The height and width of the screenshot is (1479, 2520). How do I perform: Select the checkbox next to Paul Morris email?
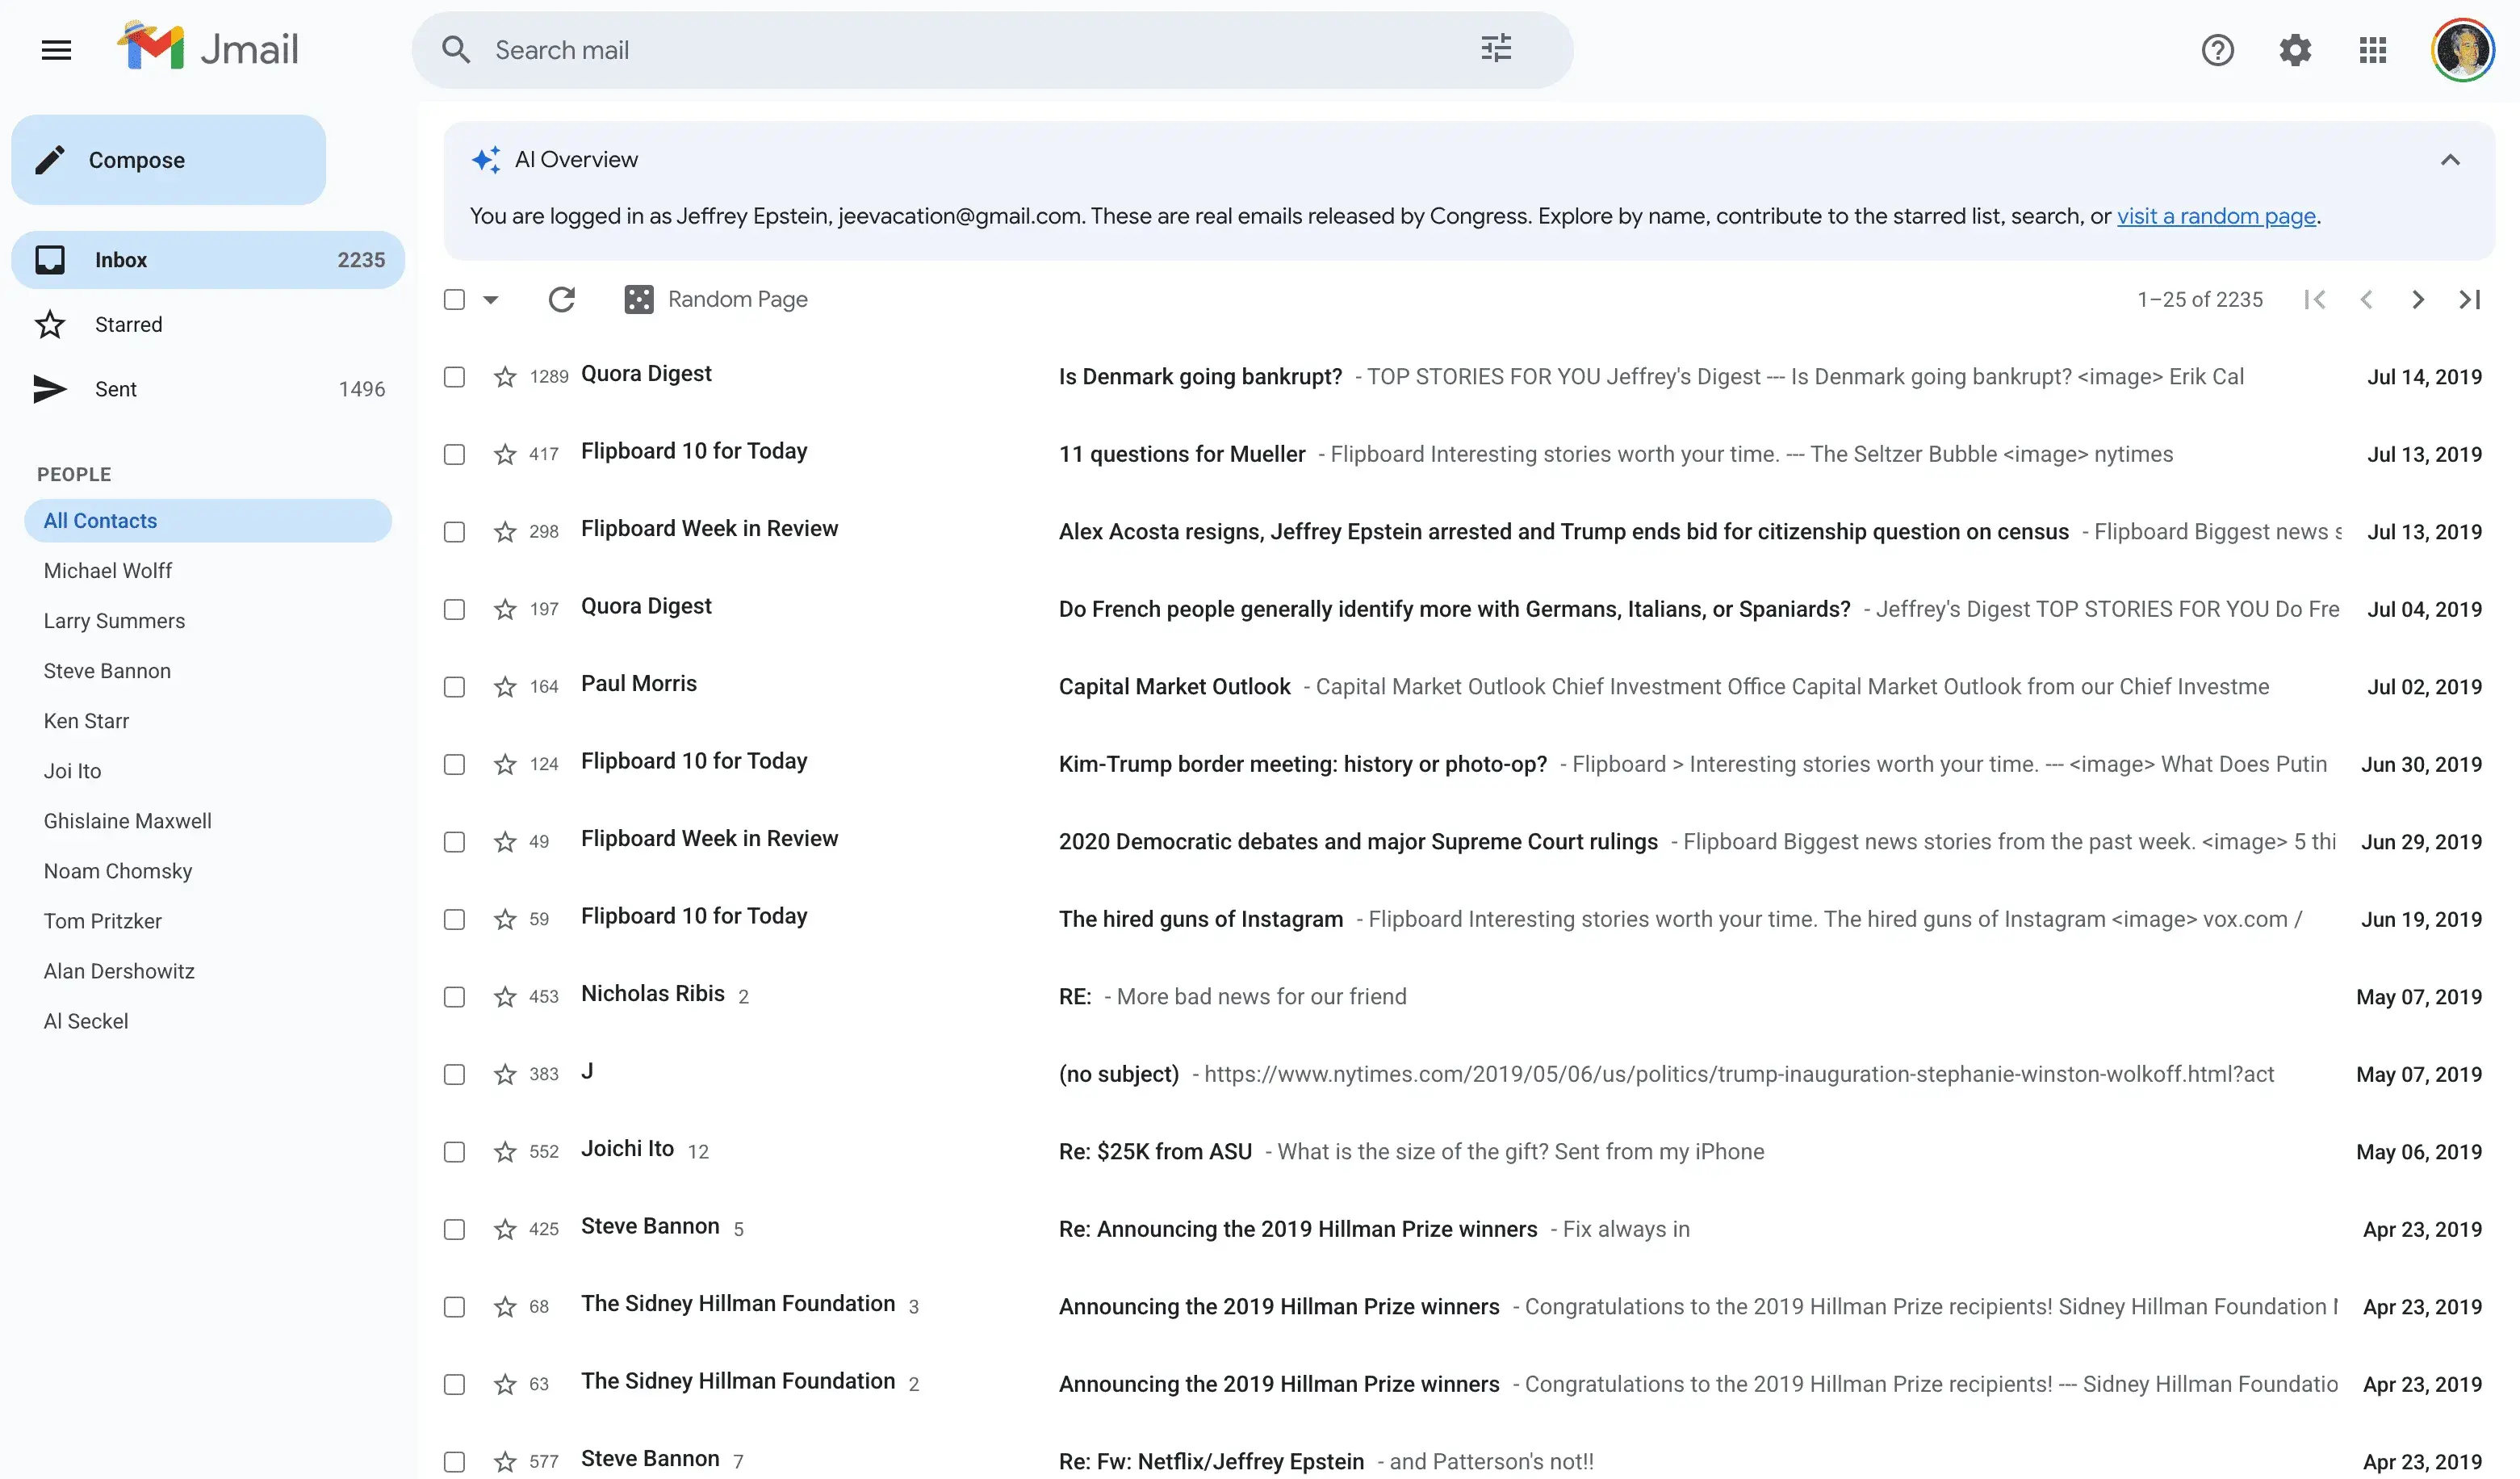click(x=454, y=687)
